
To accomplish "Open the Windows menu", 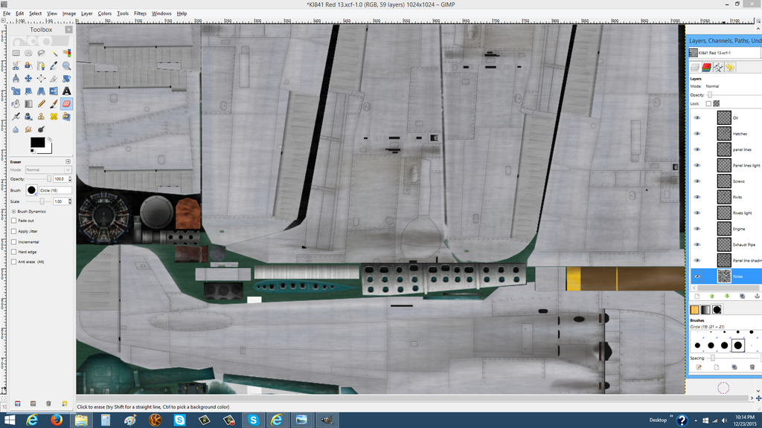I will pyautogui.click(x=161, y=13).
